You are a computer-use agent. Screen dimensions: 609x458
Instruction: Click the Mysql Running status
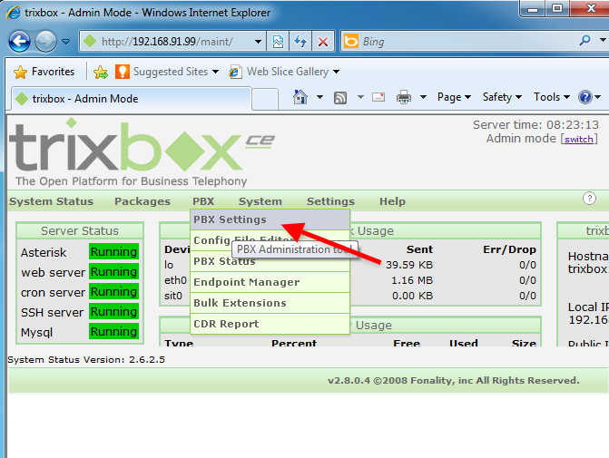(113, 331)
